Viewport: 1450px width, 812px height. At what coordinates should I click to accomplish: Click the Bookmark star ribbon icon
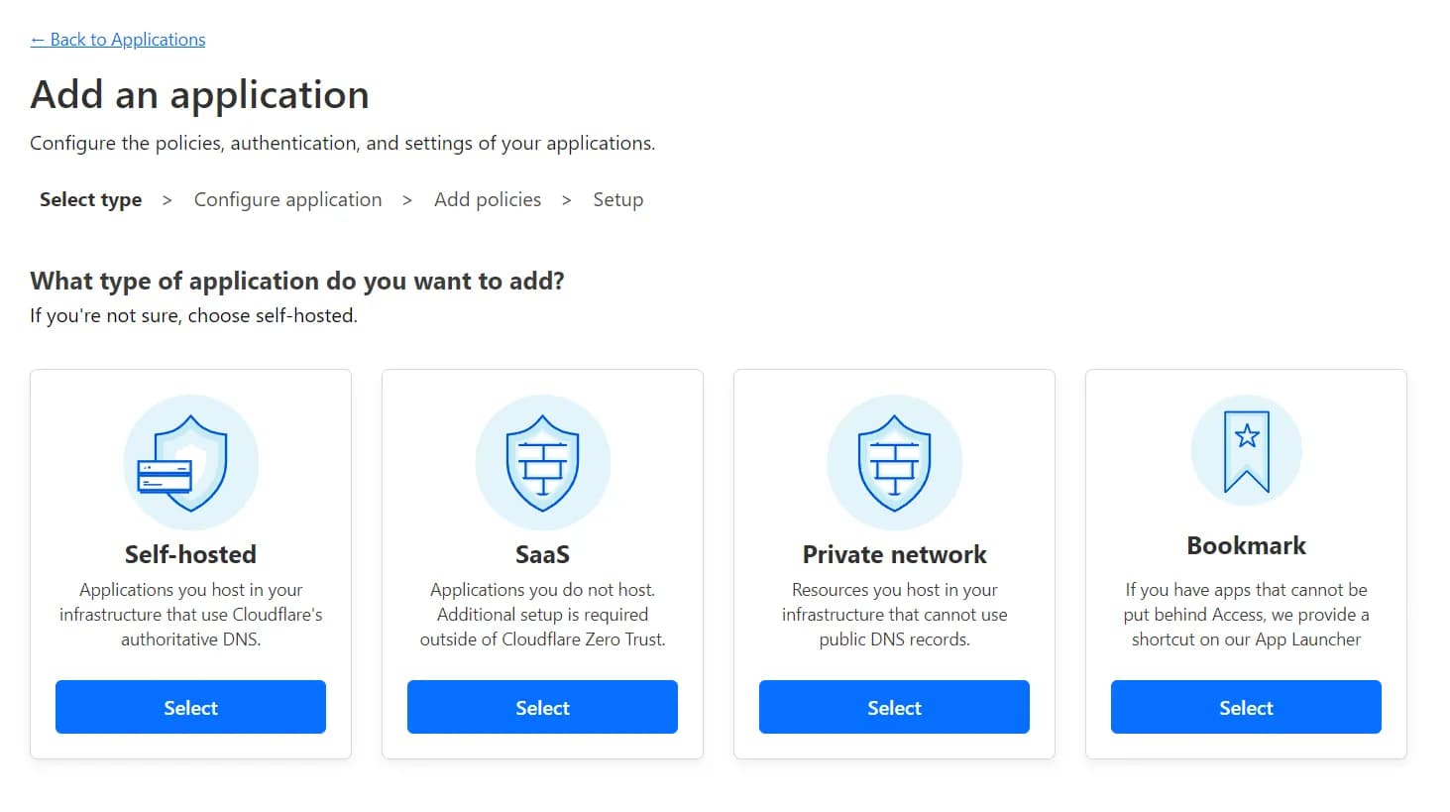pyautogui.click(x=1246, y=451)
